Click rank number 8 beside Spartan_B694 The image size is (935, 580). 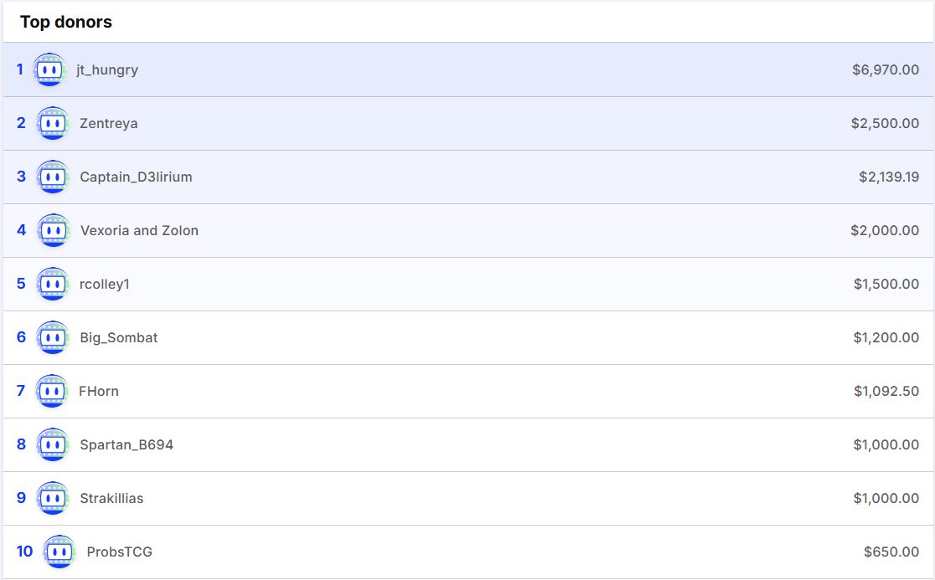pyautogui.click(x=21, y=444)
